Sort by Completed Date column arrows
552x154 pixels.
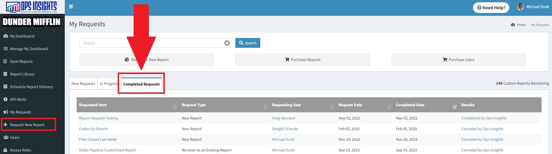pos(455,107)
